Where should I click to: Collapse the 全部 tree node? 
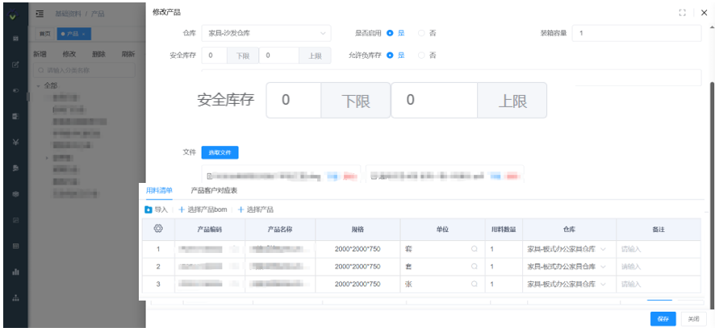(x=38, y=85)
